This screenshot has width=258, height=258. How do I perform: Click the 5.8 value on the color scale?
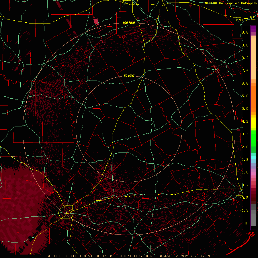coord(245,96)
